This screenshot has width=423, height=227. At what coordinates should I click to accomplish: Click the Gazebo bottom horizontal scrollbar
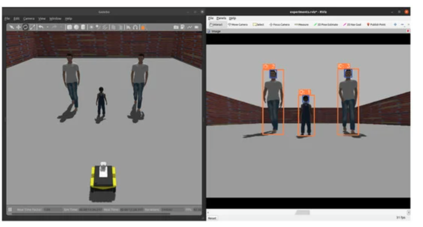tap(91, 214)
